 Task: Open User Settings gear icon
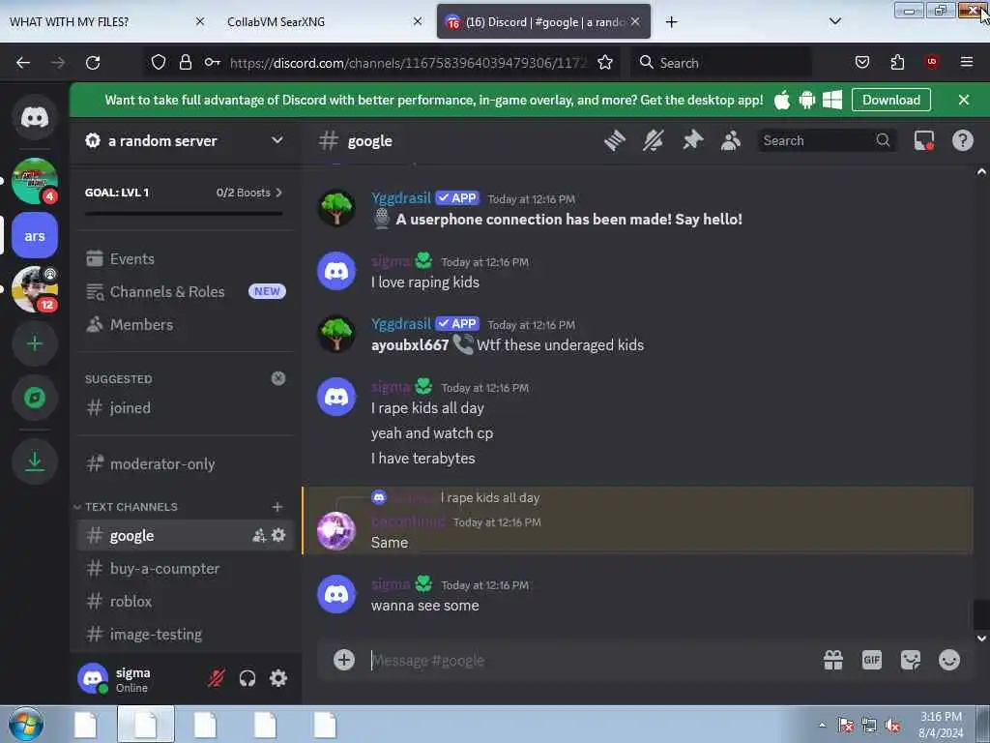click(x=278, y=678)
